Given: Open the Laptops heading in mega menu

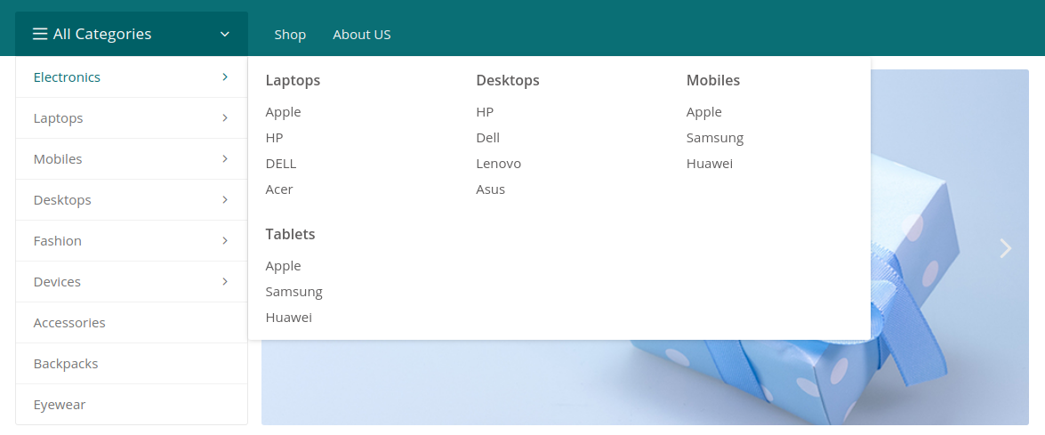Looking at the screenshot, I should point(293,81).
